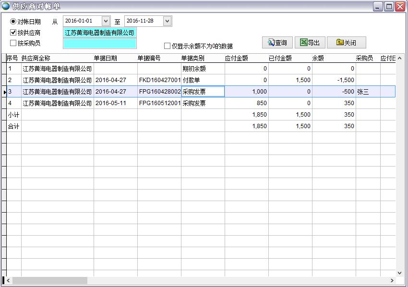Enable the 按采购员 checkbox
408x287 pixels.
[13, 43]
